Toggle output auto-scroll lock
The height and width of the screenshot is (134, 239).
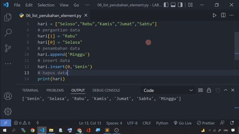(209, 90)
